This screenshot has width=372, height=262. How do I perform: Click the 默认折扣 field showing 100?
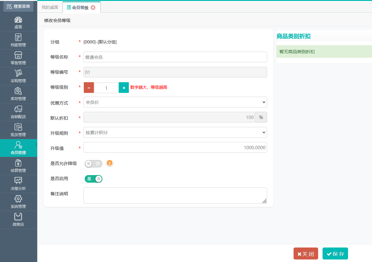[x=169, y=117]
